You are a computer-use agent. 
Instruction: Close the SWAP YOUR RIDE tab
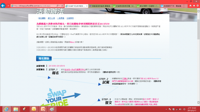tap(87, 6)
